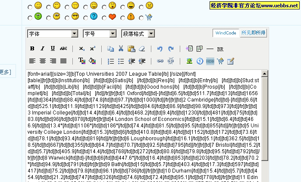Align text right

pos(53,61)
